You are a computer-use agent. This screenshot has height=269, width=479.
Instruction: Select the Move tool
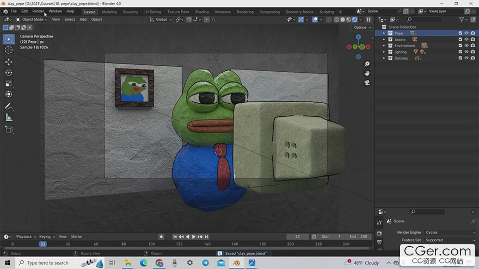pos(9,62)
